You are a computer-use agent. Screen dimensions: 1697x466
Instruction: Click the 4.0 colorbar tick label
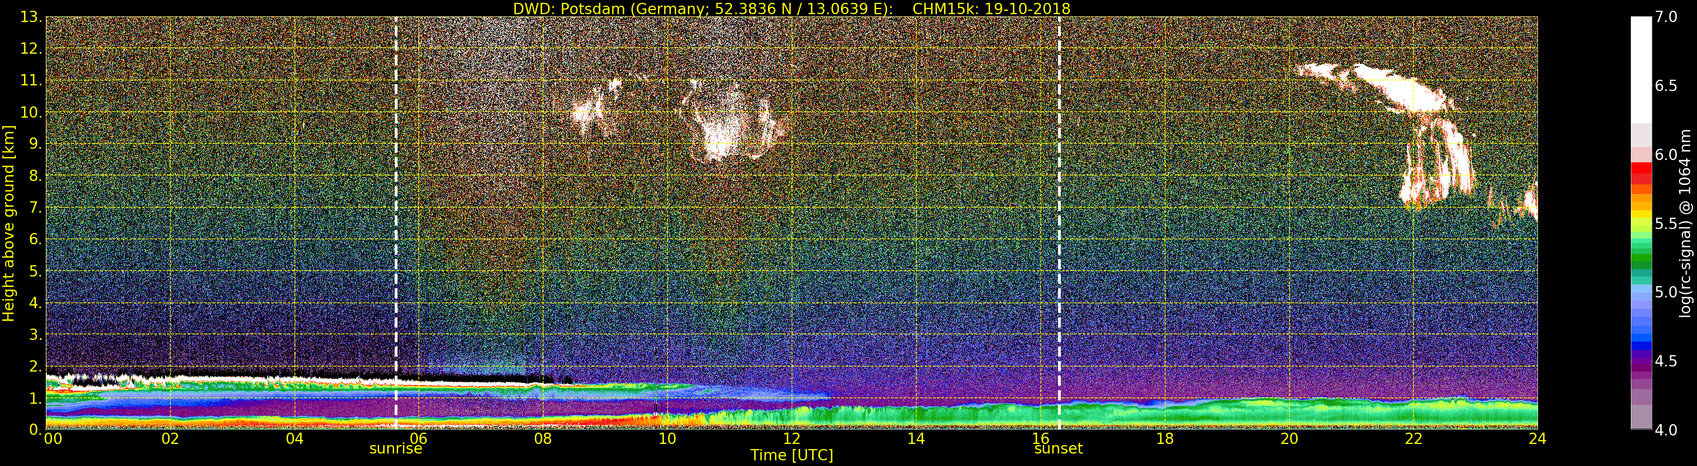(1666, 430)
